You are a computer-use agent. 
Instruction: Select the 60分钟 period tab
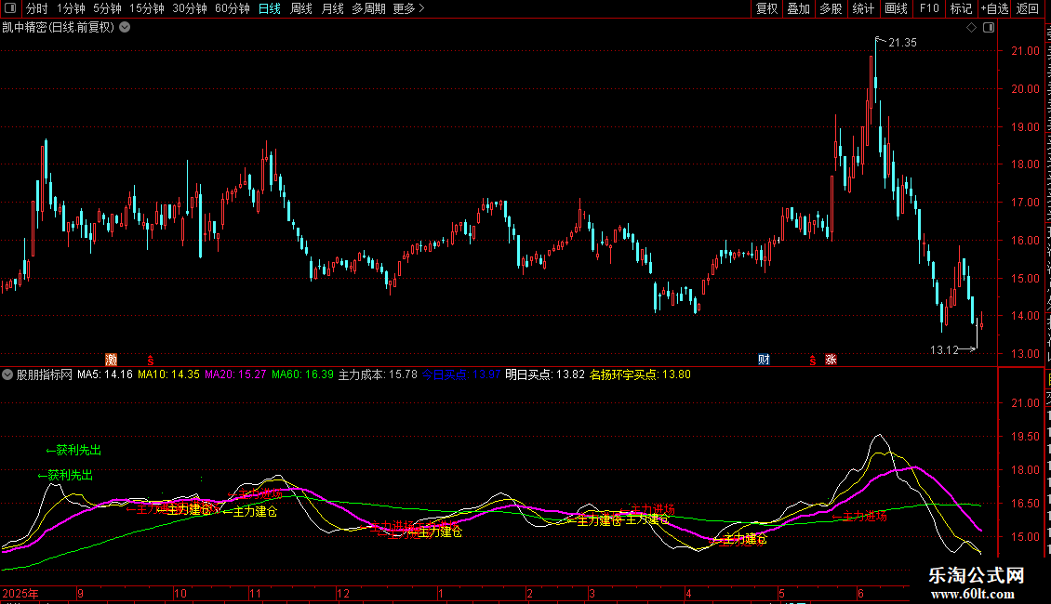pos(233,8)
